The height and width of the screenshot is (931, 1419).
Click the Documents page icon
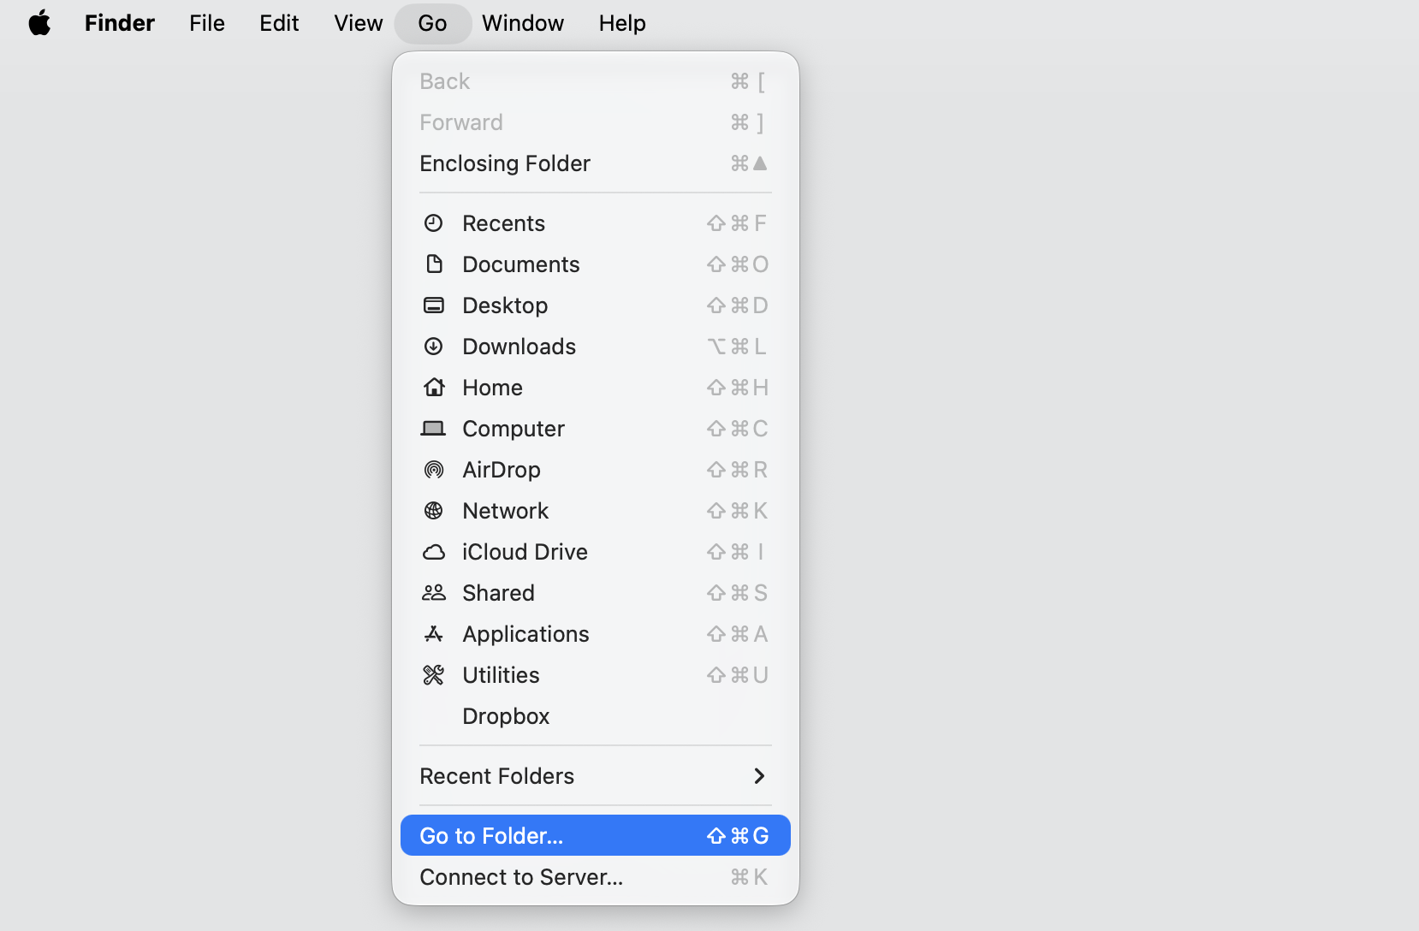(434, 264)
